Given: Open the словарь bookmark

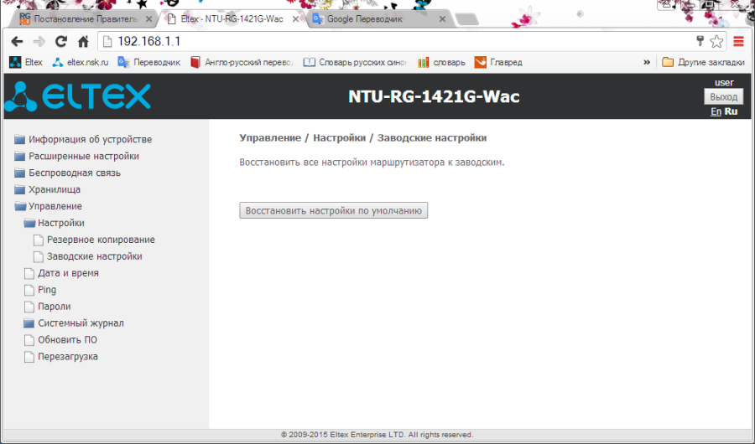Looking at the screenshot, I should tap(441, 62).
